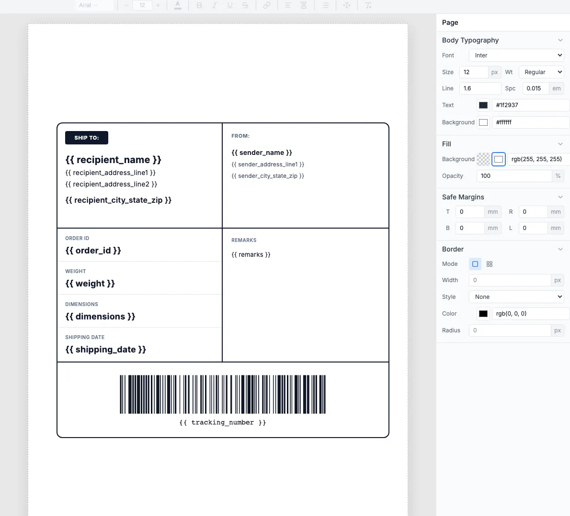Open the text spacing tool
The height and width of the screenshot is (516, 570).
click(x=347, y=5)
